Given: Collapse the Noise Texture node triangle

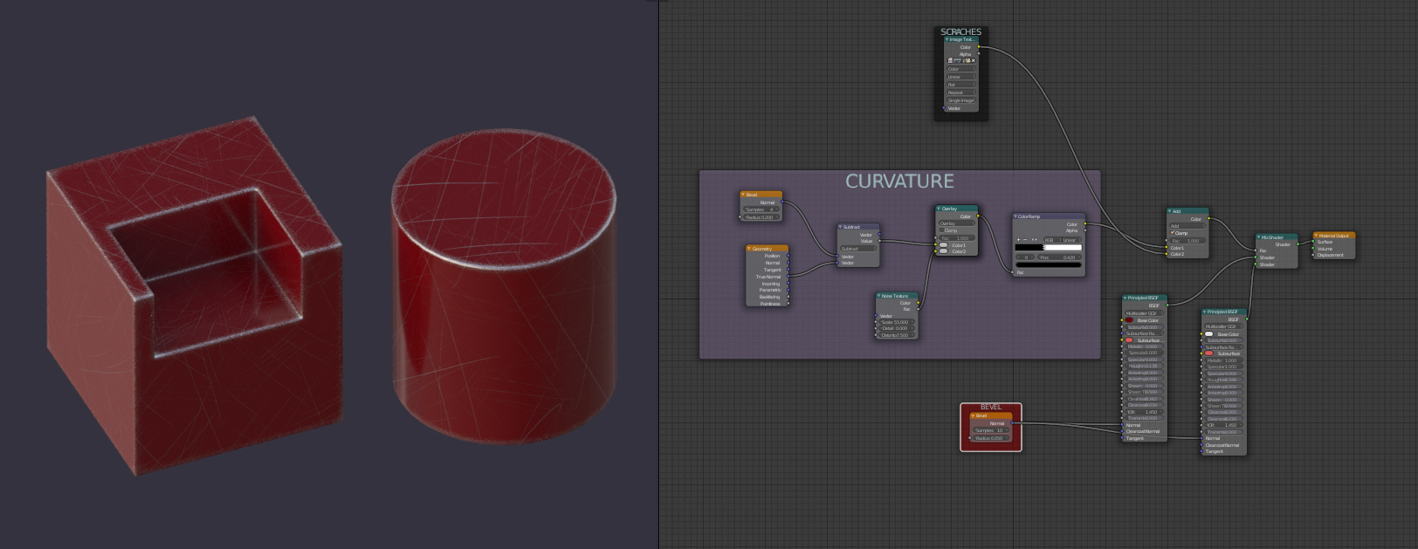Looking at the screenshot, I should coord(878,296).
